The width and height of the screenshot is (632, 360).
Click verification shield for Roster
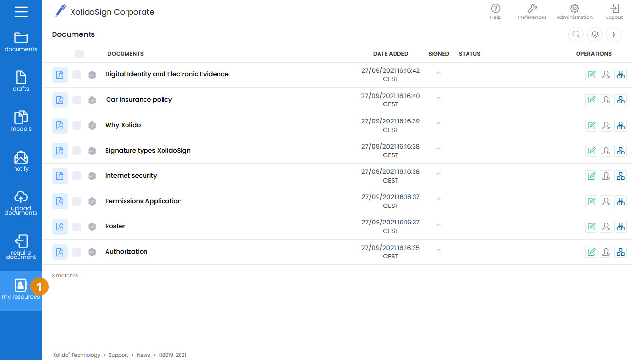click(92, 226)
